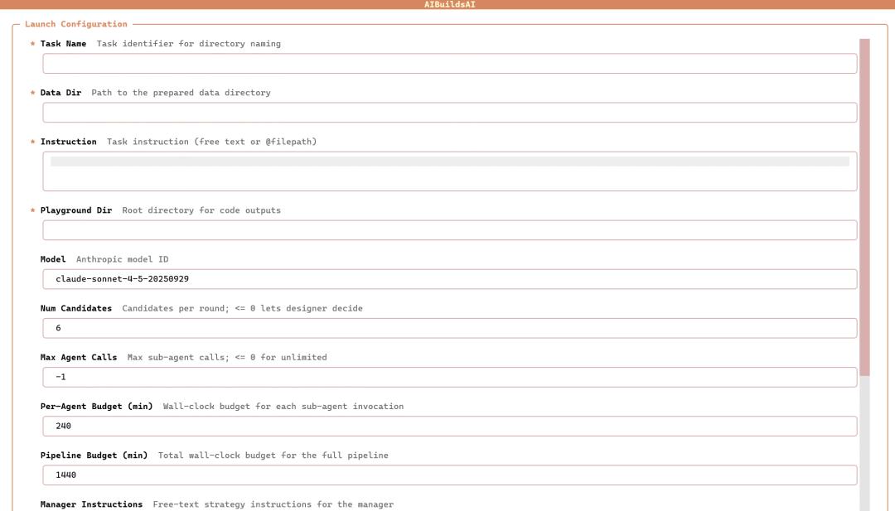Viewport: 895px width, 511px height.
Task: Click the Model label text
Action: [53, 259]
